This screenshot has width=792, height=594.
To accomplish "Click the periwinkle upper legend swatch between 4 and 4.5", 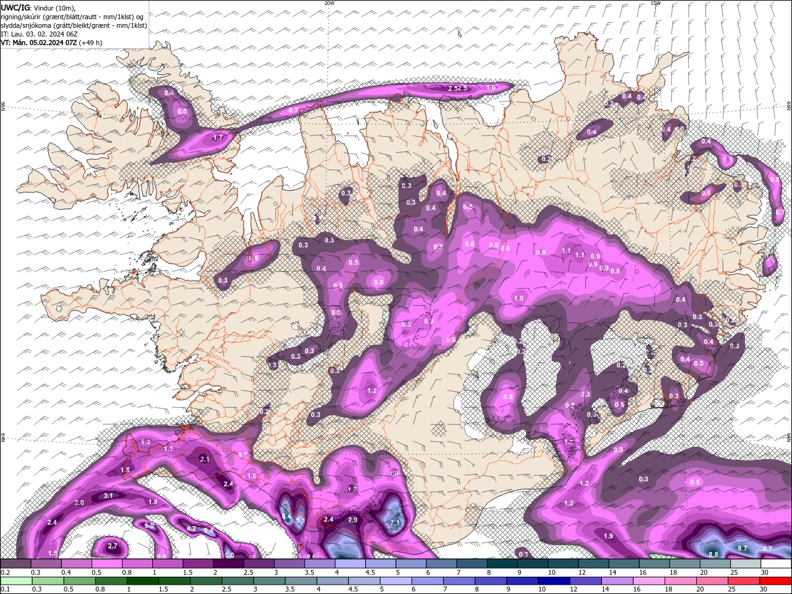I will [x=350, y=564].
